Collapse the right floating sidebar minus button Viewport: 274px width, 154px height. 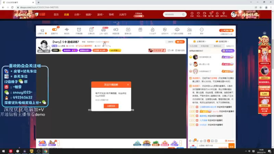264,33
